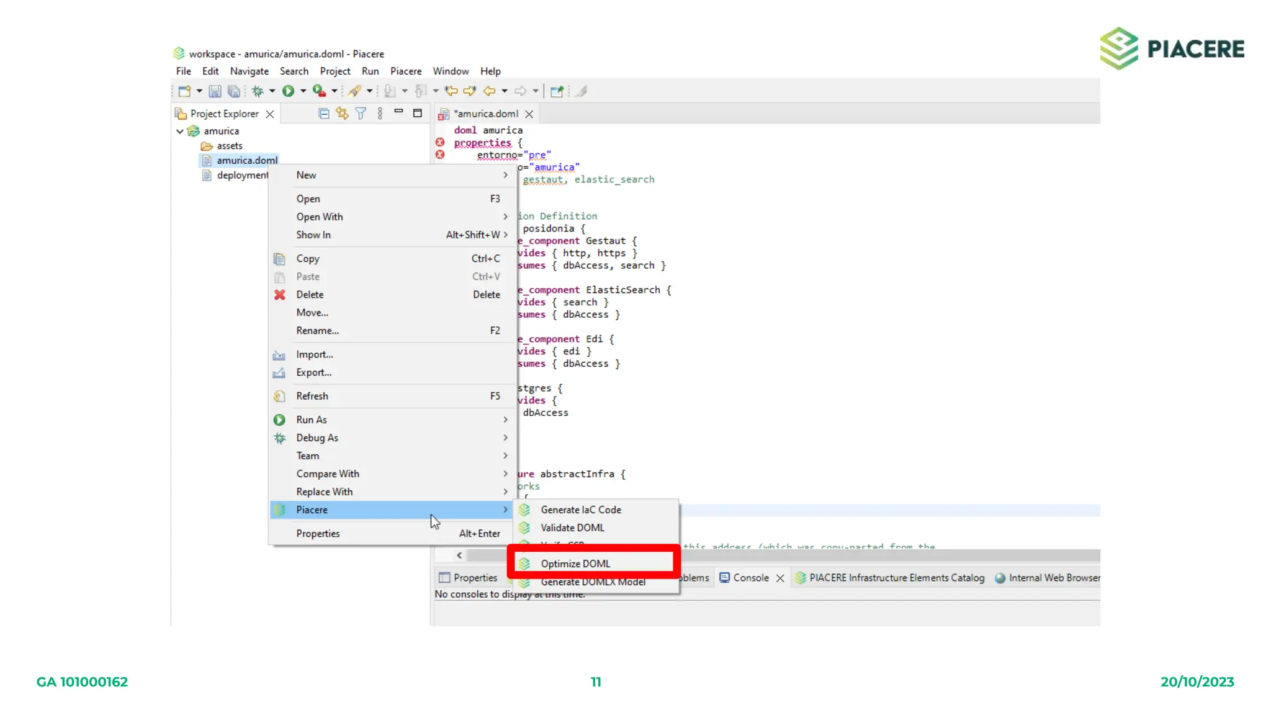
Task: Toggle Link with Editor in Project Explorer
Action: pyautogui.click(x=342, y=113)
